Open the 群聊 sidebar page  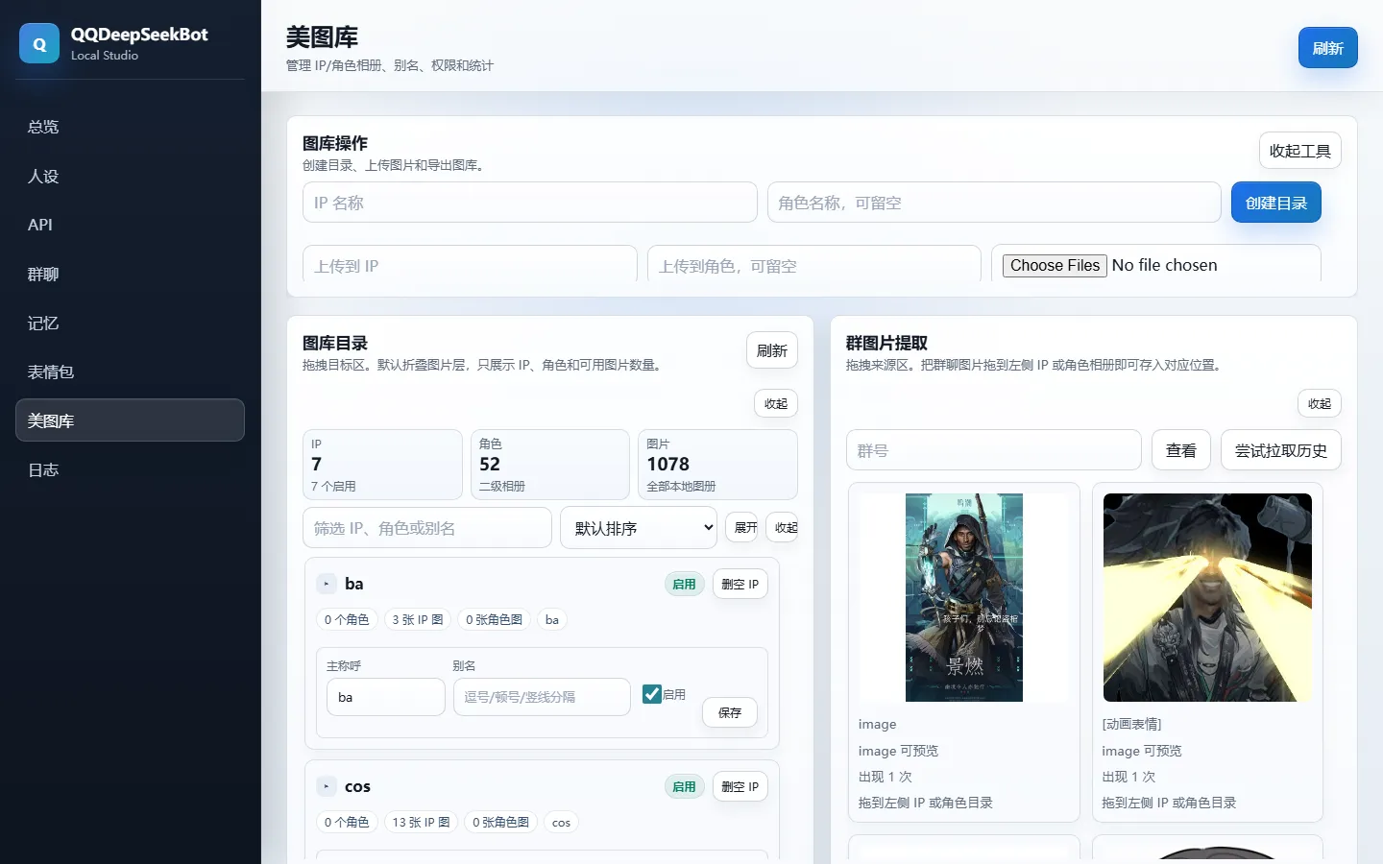pos(130,275)
